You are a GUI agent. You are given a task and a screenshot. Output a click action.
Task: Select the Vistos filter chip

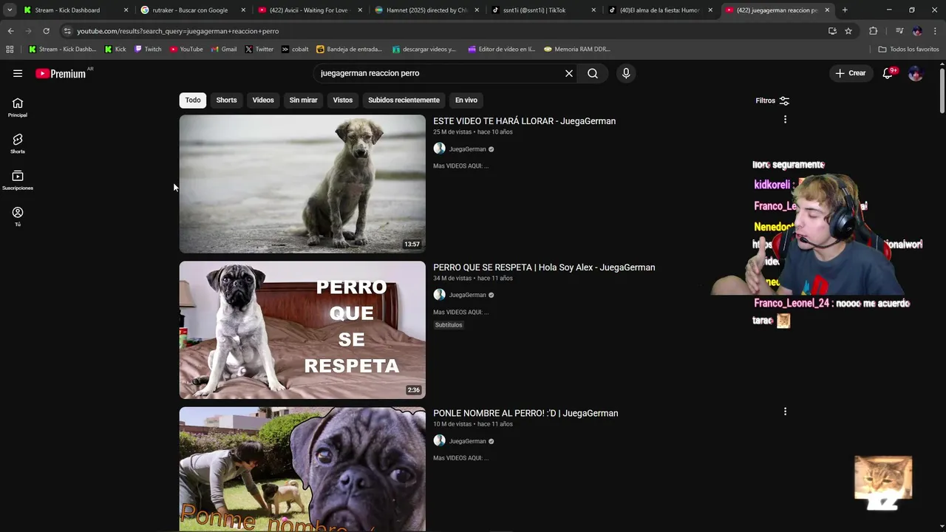(x=343, y=100)
